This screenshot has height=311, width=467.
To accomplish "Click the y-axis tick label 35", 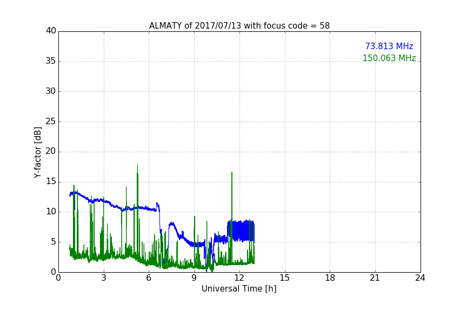I will [51, 61].
